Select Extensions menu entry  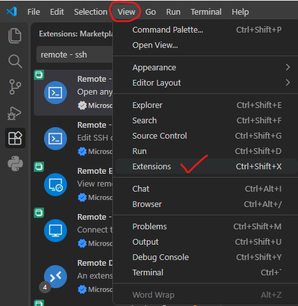coord(206,166)
